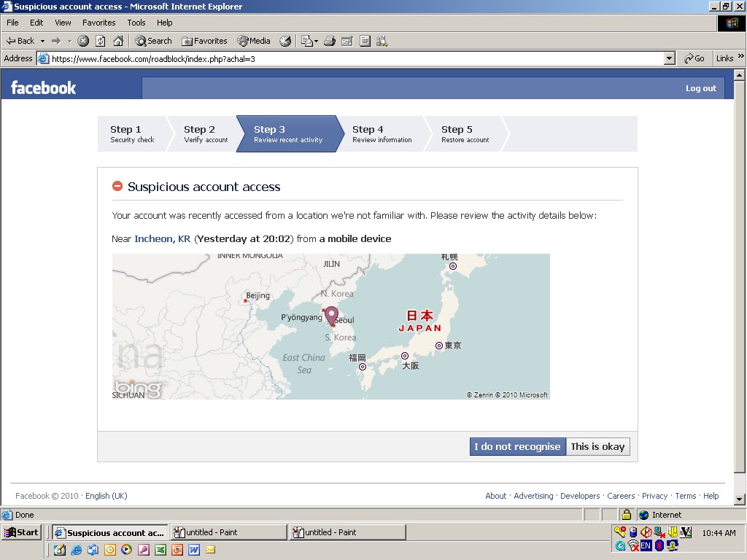This screenshot has width=747, height=560.
Task: Go to the Home page icon
Action: pos(118,41)
